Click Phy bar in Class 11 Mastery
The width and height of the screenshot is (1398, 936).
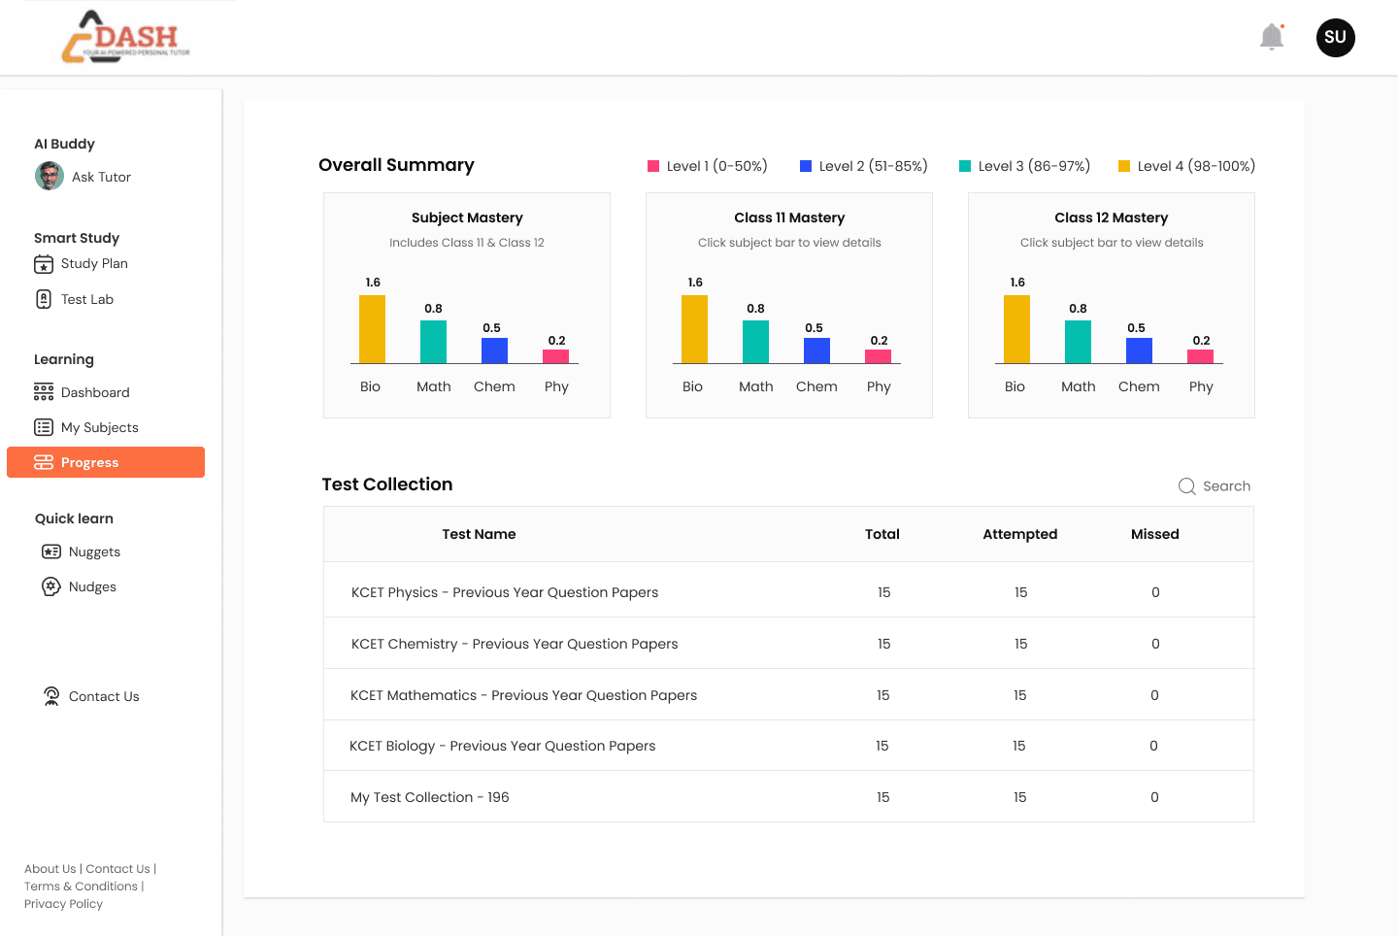coord(878,356)
